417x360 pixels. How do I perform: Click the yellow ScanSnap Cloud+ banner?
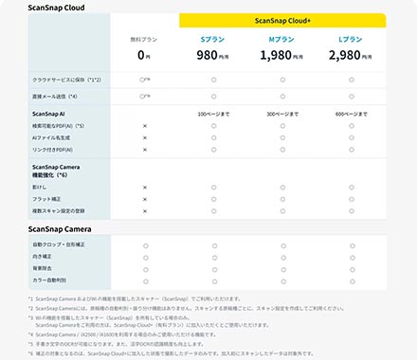pos(282,21)
